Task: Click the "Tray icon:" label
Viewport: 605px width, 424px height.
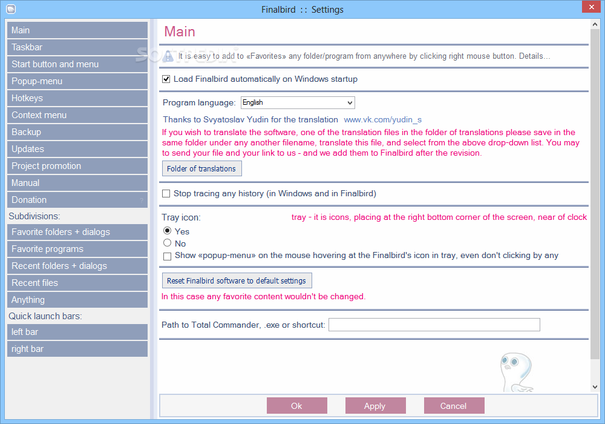Action: [x=181, y=217]
